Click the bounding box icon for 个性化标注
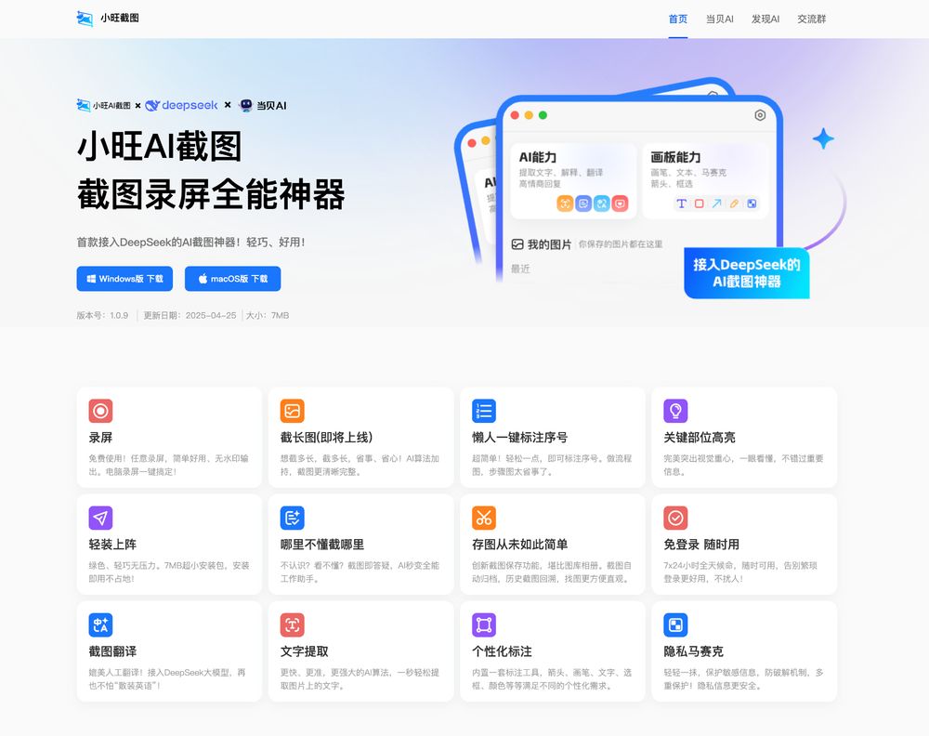 pos(484,624)
